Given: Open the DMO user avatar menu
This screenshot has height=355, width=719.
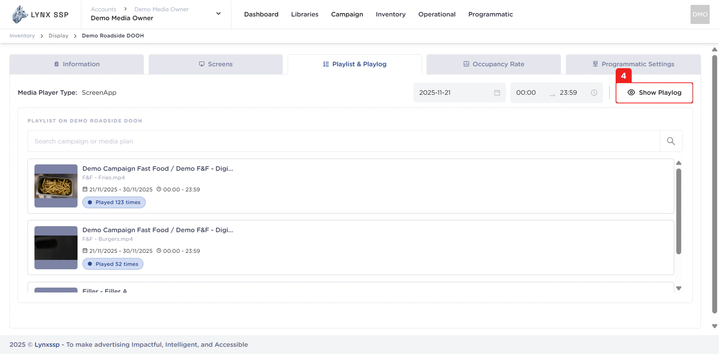Looking at the screenshot, I should click(x=700, y=14).
